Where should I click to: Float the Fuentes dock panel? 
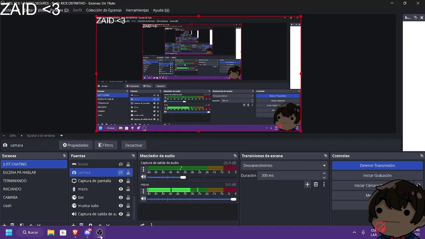[133, 156]
